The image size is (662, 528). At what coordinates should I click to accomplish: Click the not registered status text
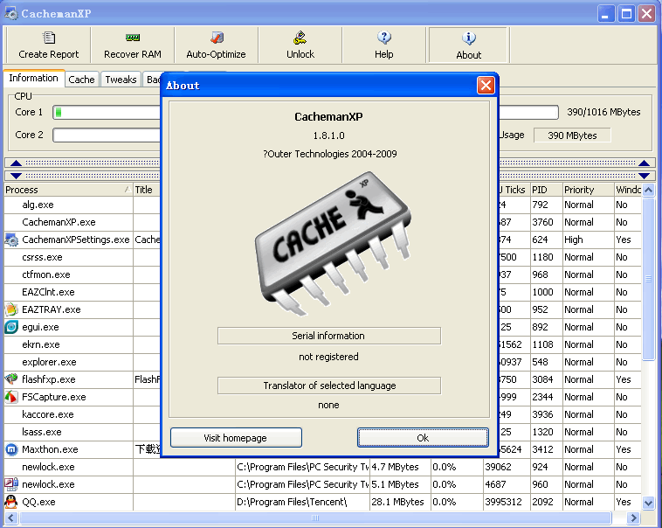pyautogui.click(x=328, y=357)
